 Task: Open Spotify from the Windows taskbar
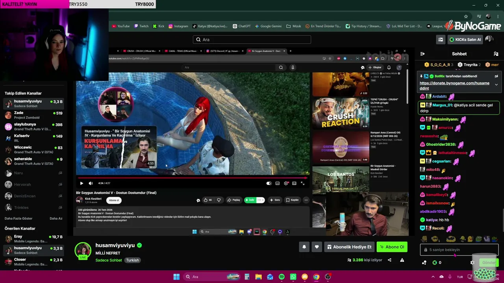coord(282,277)
